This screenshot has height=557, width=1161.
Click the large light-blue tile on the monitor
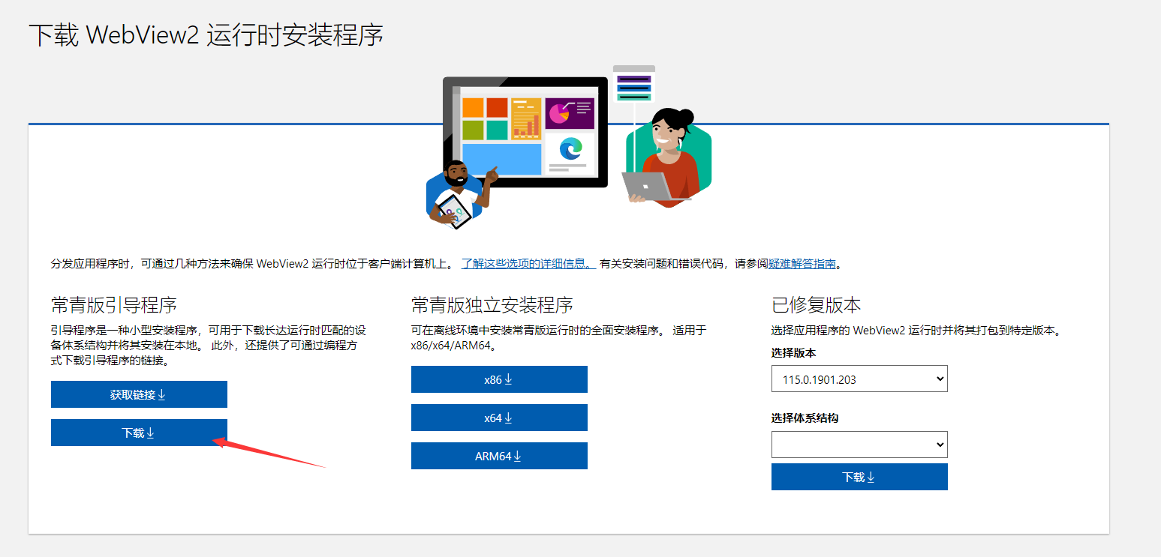[x=501, y=159]
